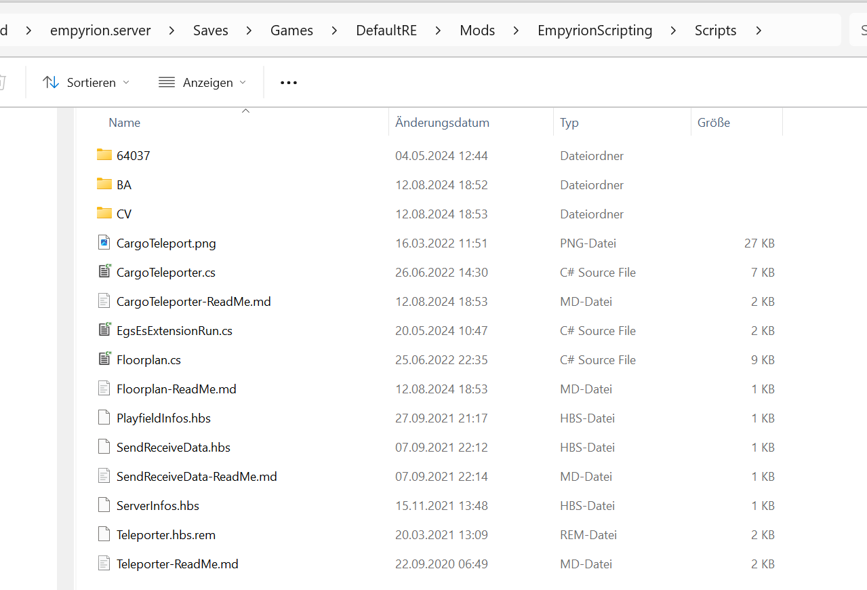Click the Floorplan.cs source file icon
The height and width of the screenshot is (590, 867).
click(x=104, y=359)
